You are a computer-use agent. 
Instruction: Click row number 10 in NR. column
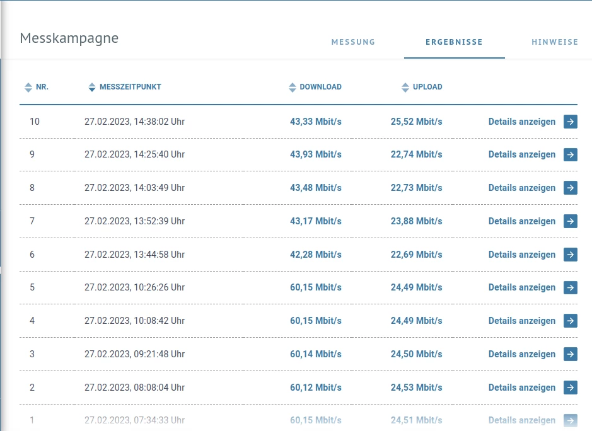[x=34, y=122]
